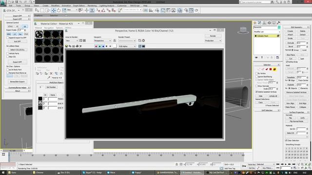The height and width of the screenshot is (175, 312).
Task: Open the Hierarchy command panel tab
Action: pyautogui.click(x=264, y=23)
